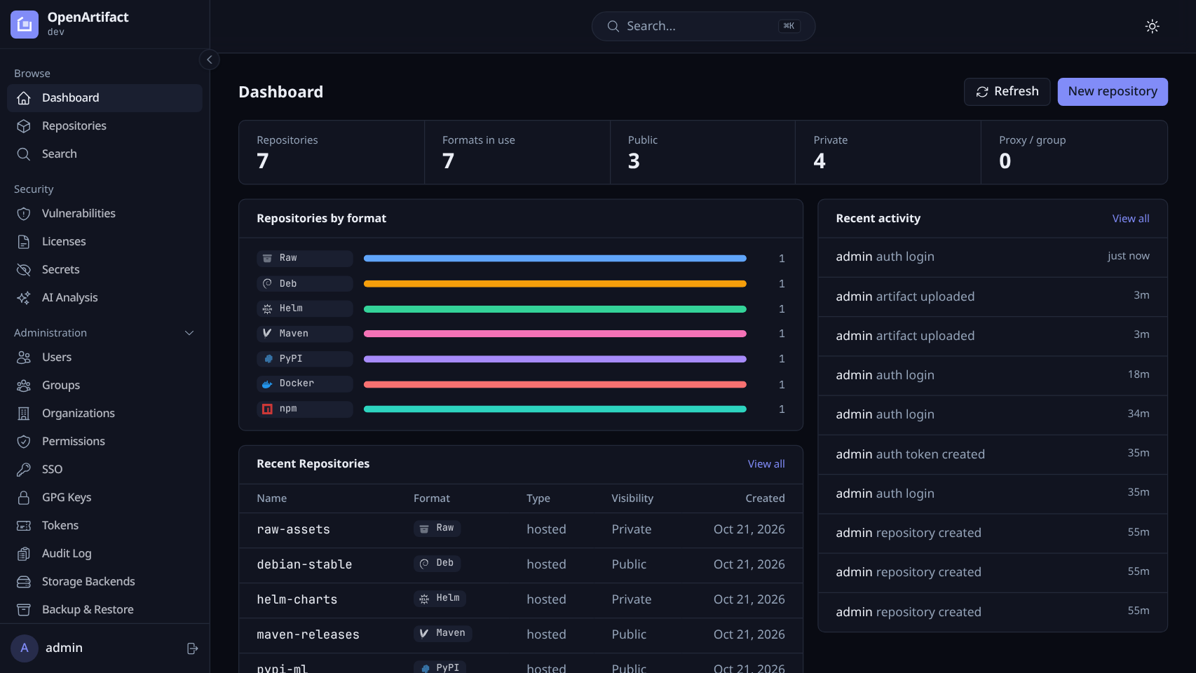1196x673 pixels.
Task: Open Storage Backends in the sidebar
Action: pos(104,582)
